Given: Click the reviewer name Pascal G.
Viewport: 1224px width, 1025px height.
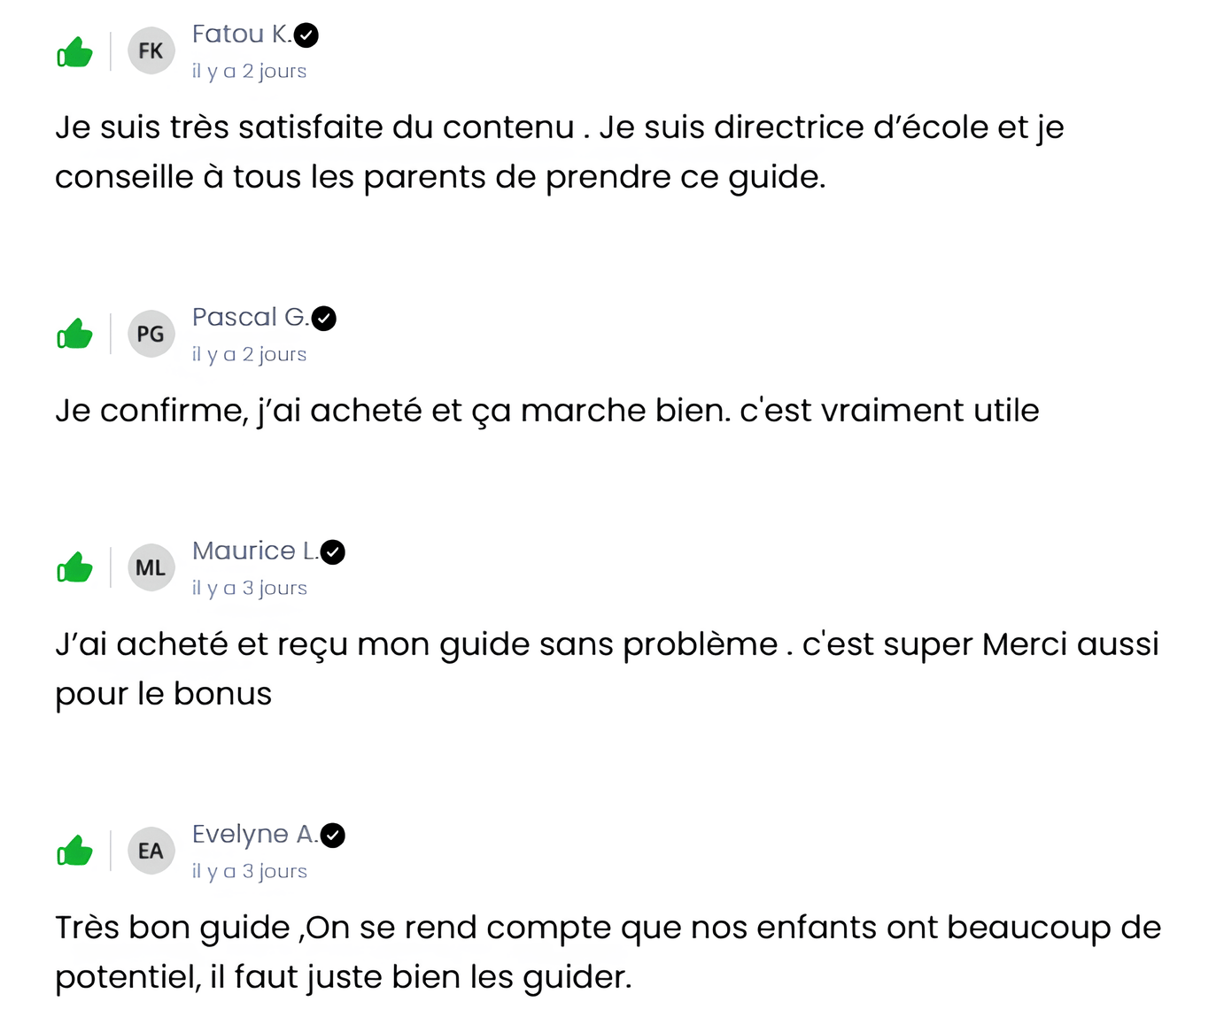Looking at the screenshot, I should pos(250,318).
